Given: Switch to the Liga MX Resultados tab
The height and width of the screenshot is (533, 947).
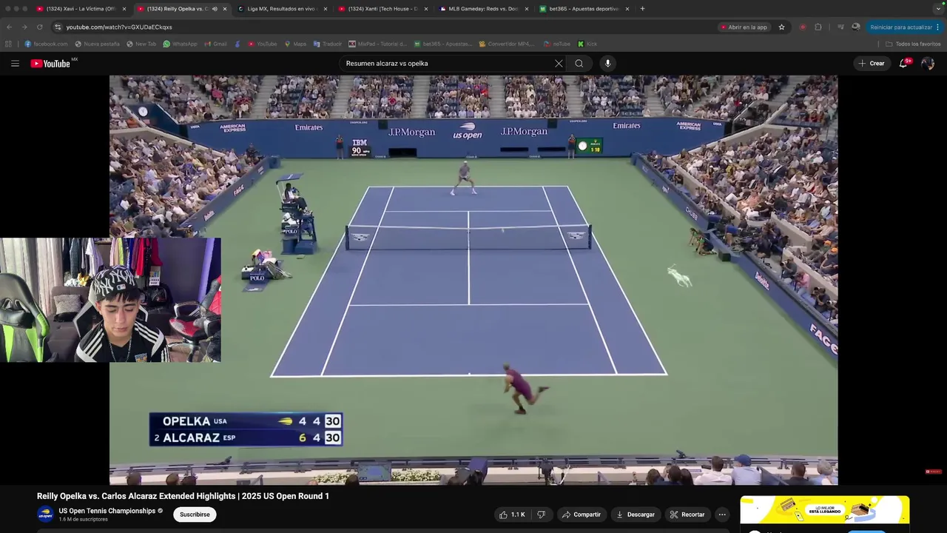Looking at the screenshot, I should coord(282,9).
